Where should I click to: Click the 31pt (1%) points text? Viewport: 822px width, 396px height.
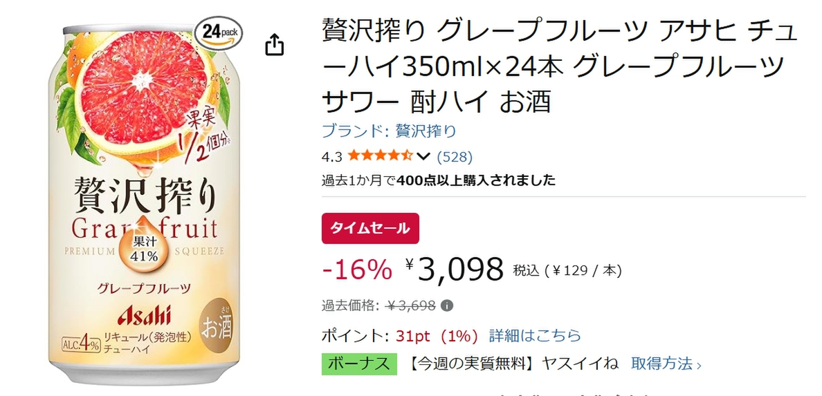tap(437, 336)
